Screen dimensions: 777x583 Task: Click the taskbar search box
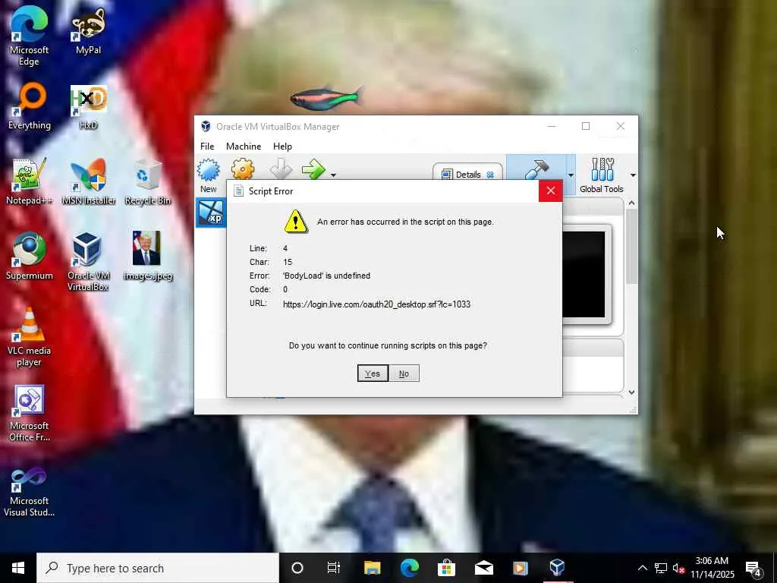pos(158,568)
